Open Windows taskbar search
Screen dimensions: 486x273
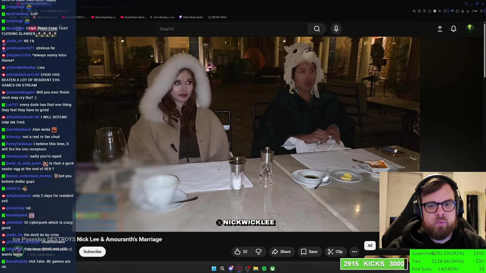(222, 268)
